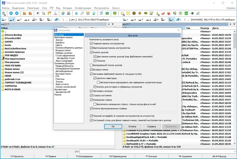Select DesktopOK 10.81 + Portable folder

click(142, 140)
